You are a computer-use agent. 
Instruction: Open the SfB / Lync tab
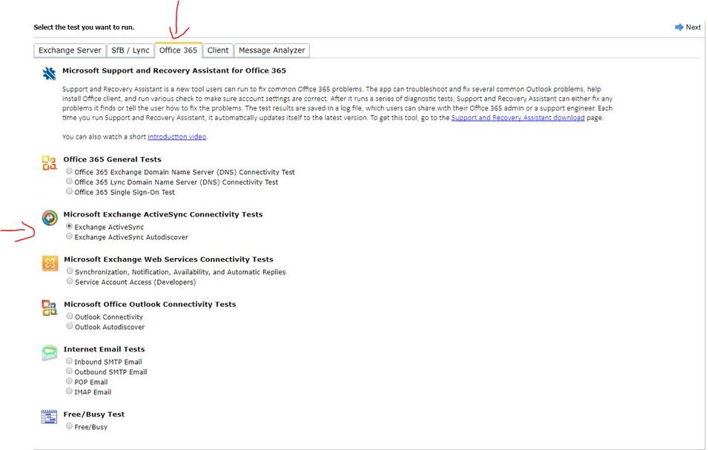[x=130, y=50]
